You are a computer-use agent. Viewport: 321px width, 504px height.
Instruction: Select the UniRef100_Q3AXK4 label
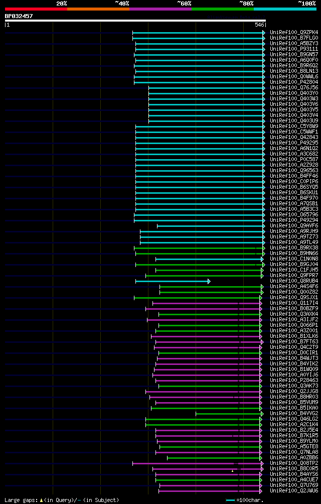(x=294, y=314)
